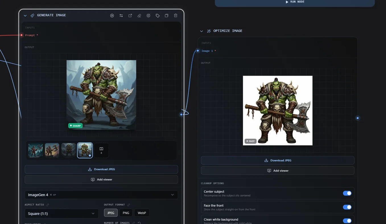Open Generate Image node in external view

(130, 16)
